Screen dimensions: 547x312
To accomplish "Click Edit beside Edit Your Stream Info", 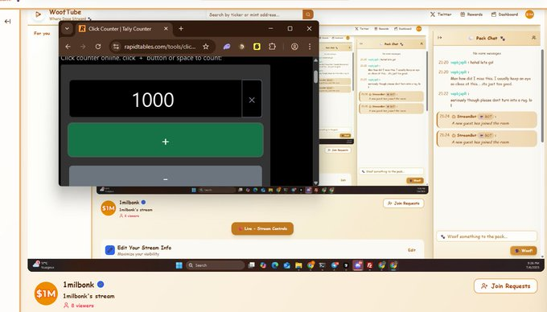I will click(x=412, y=250).
